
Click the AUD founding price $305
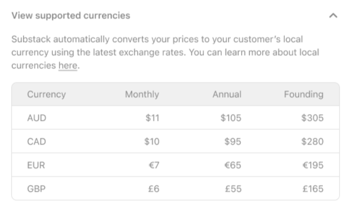tap(312, 118)
